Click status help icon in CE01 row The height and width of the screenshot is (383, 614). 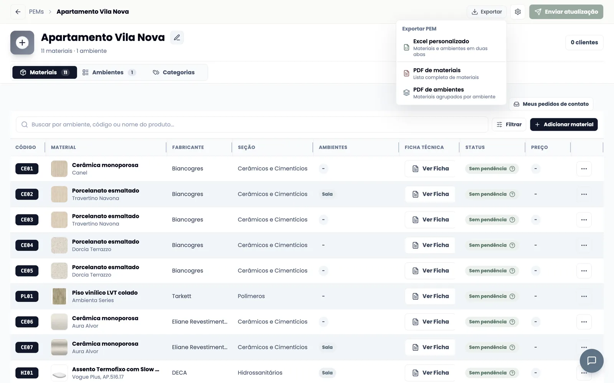click(512, 169)
